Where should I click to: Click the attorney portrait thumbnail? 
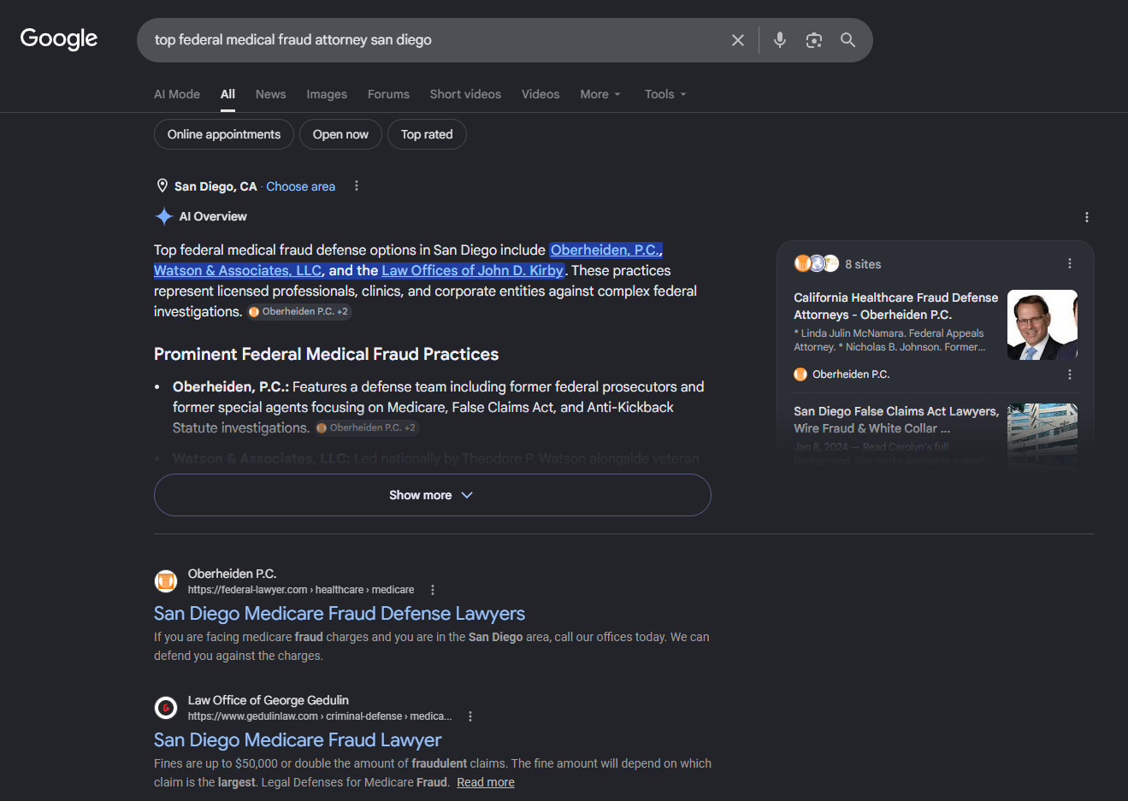coord(1042,325)
